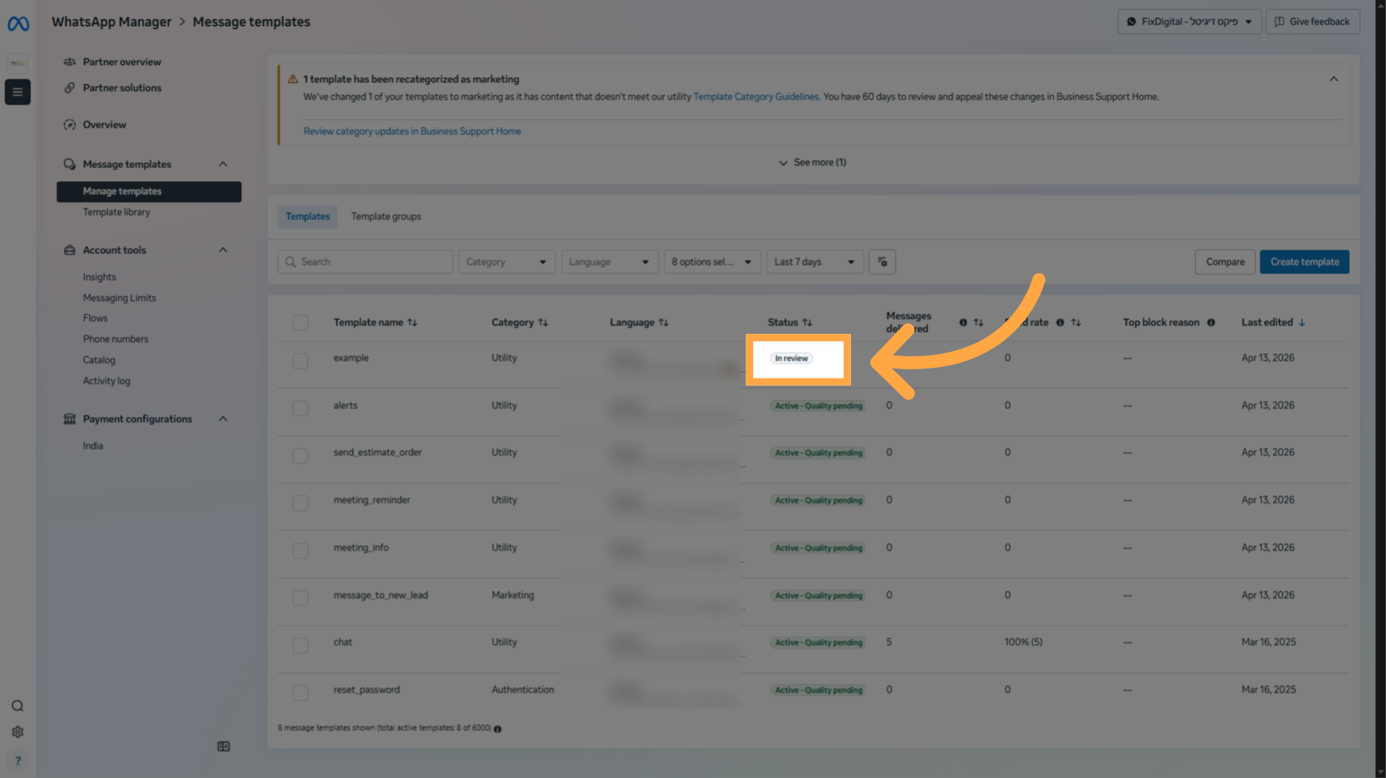Switch to the Templates tab
Screen dimensions: 1386x778
click(x=308, y=216)
